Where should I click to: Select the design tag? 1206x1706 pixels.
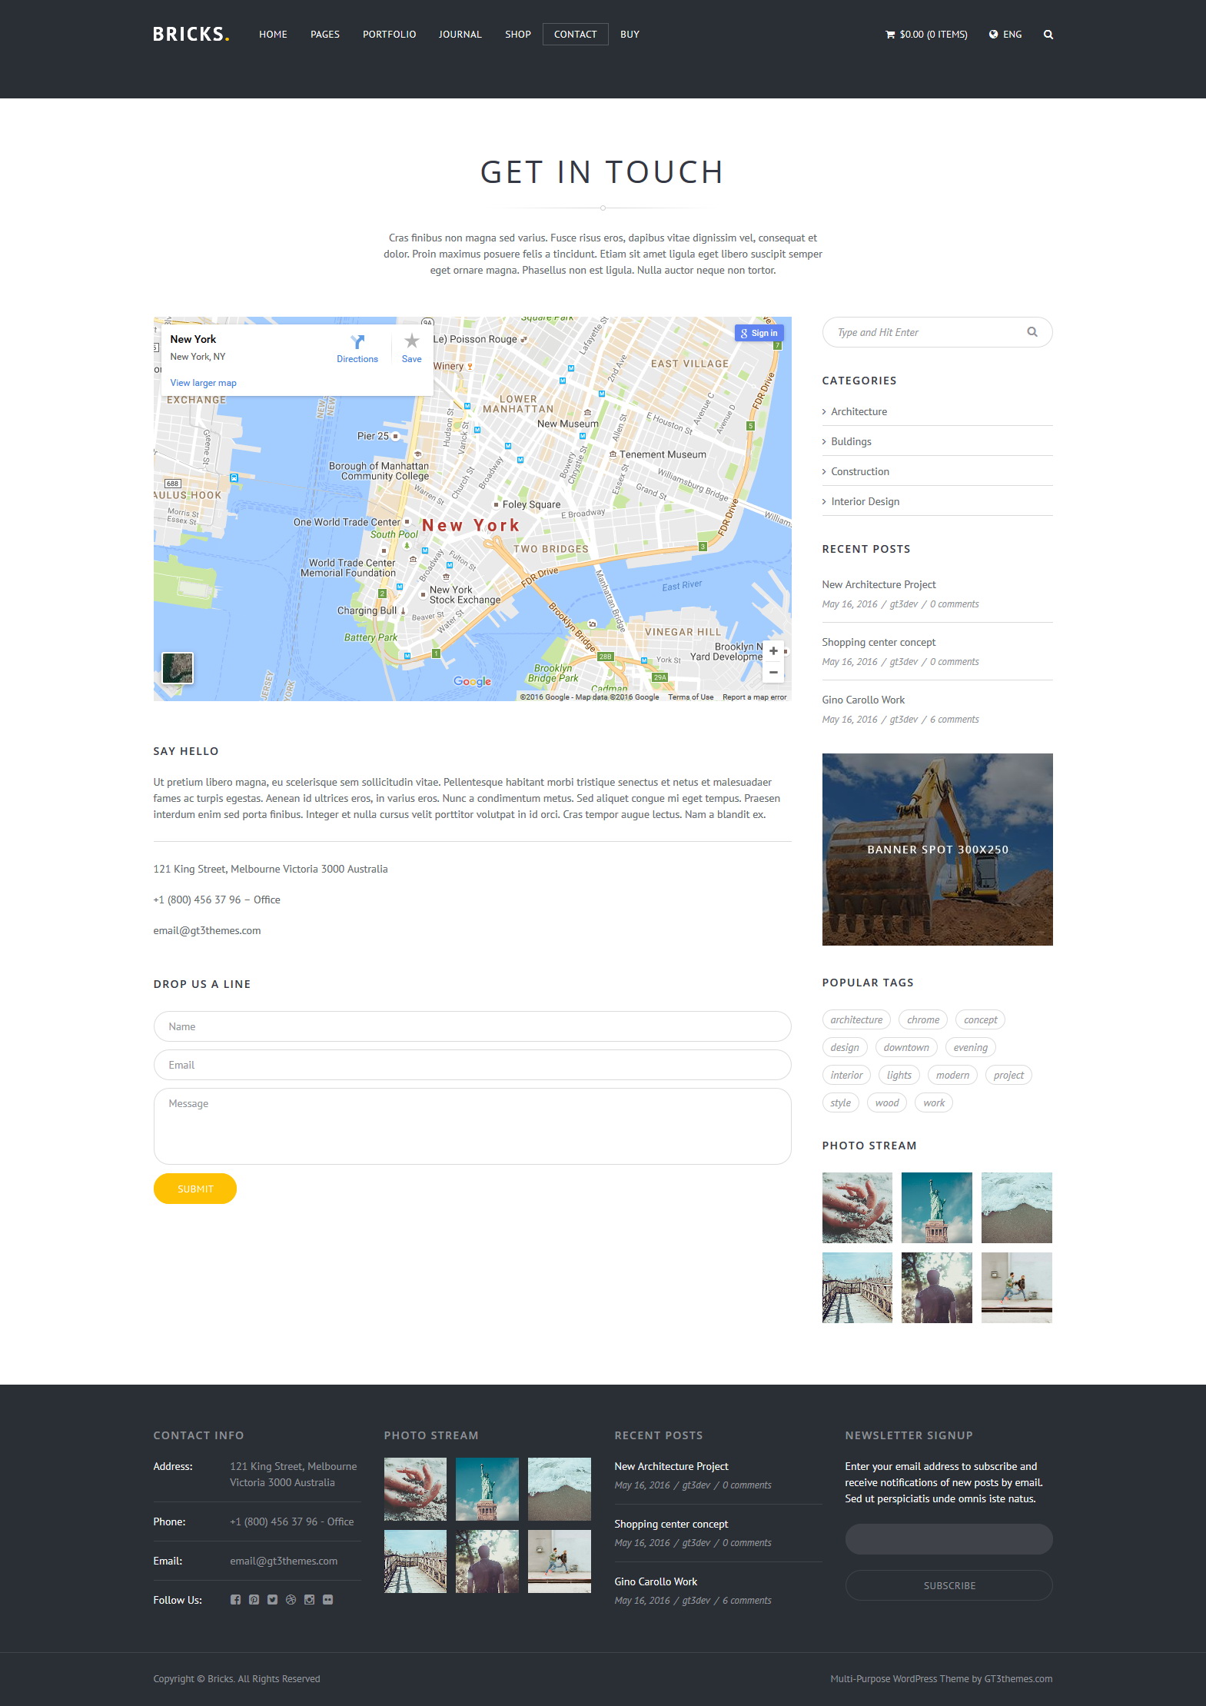pyautogui.click(x=845, y=1047)
